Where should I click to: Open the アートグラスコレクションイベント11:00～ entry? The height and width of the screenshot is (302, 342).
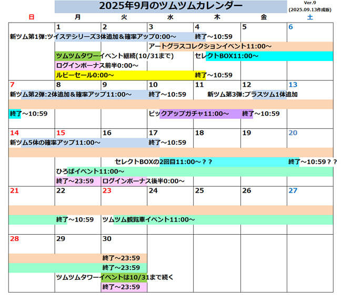click(210, 47)
